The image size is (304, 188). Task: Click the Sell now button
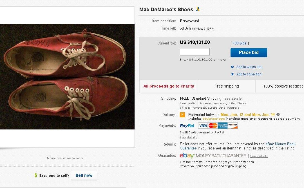[84, 175]
